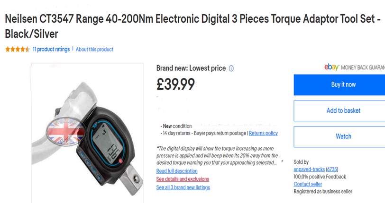The height and width of the screenshot is (203, 385).
Task: Add item to basket
Action: point(343,110)
